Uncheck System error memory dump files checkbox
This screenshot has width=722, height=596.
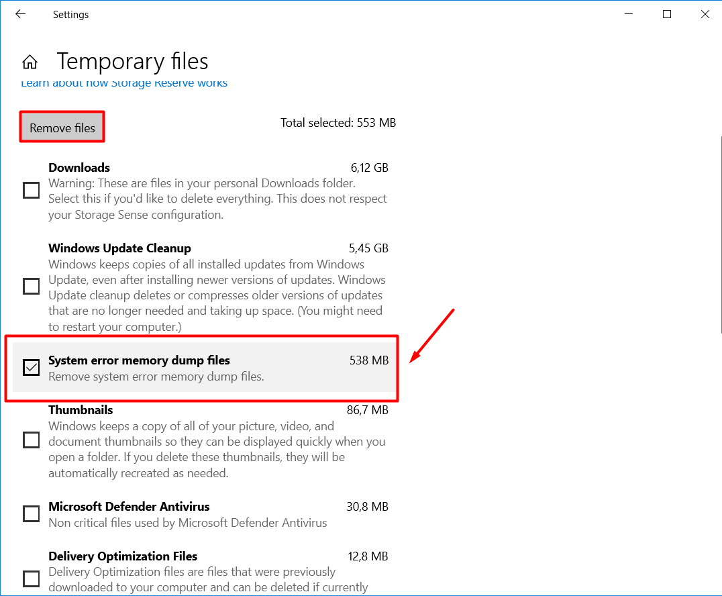tap(32, 367)
